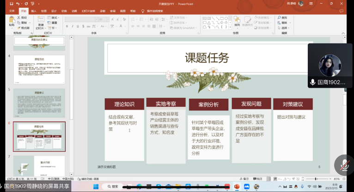Open the File (文件) menu tab
This screenshot has height=192, width=354.
12,11
